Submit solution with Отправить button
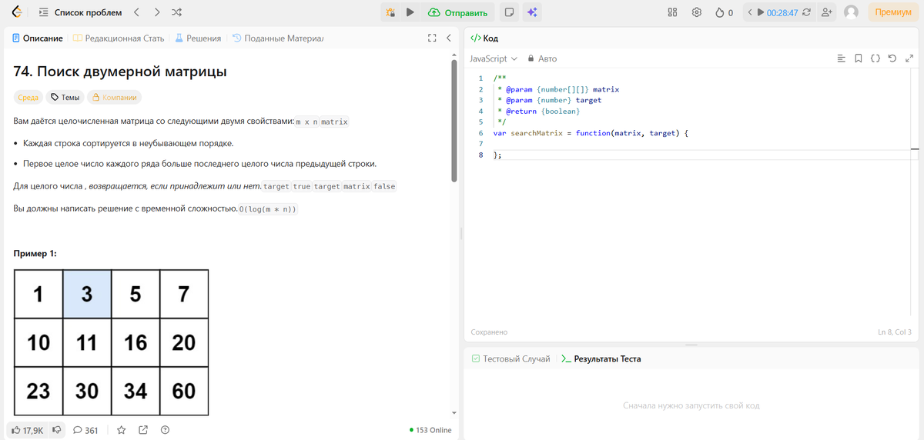The height and width of the screenshot is (440, 924). [458, 12]
